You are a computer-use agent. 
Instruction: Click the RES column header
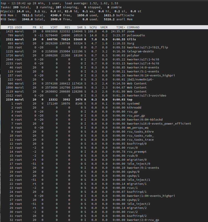(x=67, y=27)
